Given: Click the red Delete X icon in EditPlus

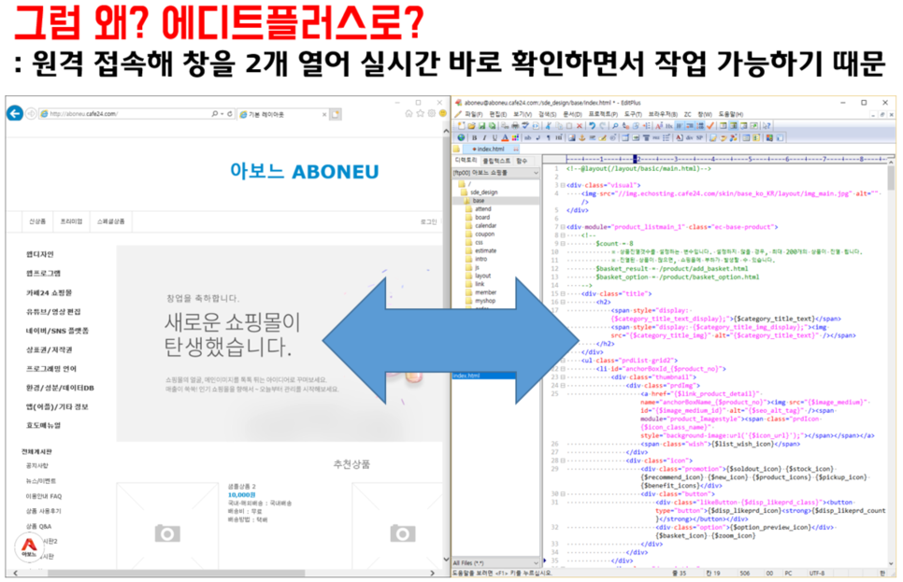Looking at the screenshot, I should click(x=580, y=125).
